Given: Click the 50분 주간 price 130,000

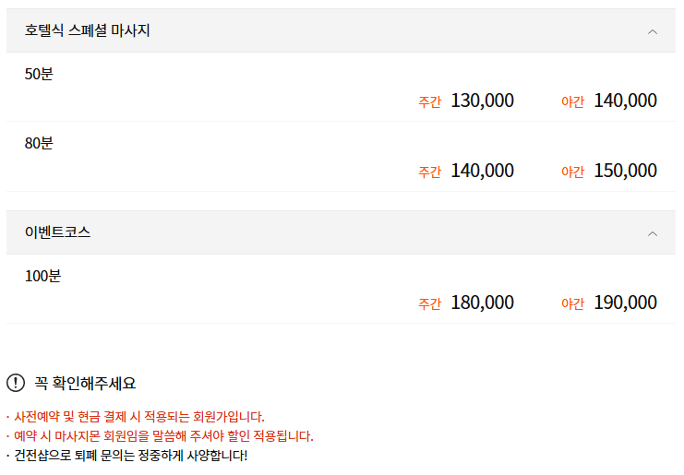Looking at the screenshot, I should [x=482, y=101].
